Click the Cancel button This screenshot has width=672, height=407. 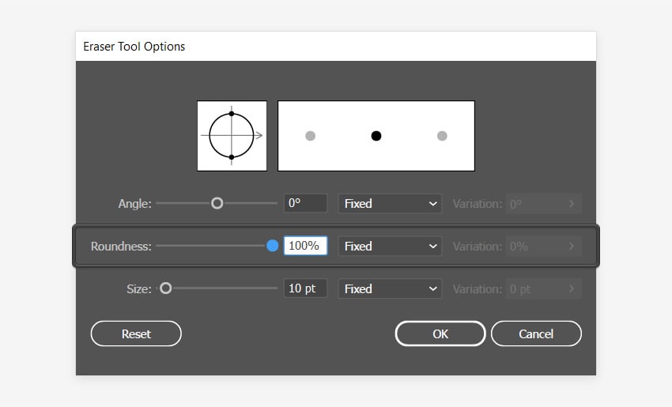[x=536, y=334]
